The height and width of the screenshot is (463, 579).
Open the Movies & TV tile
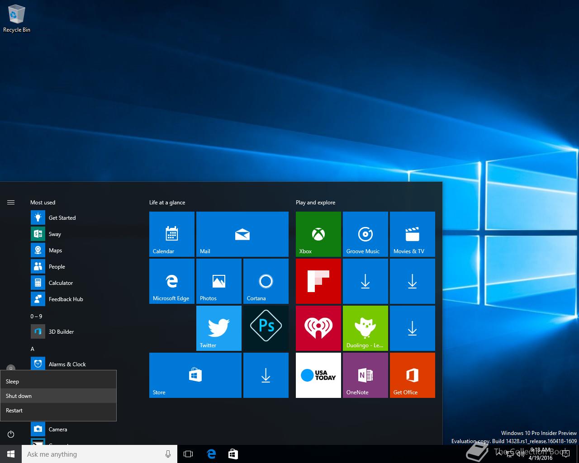pyautogui.click(x=413, y=234)
